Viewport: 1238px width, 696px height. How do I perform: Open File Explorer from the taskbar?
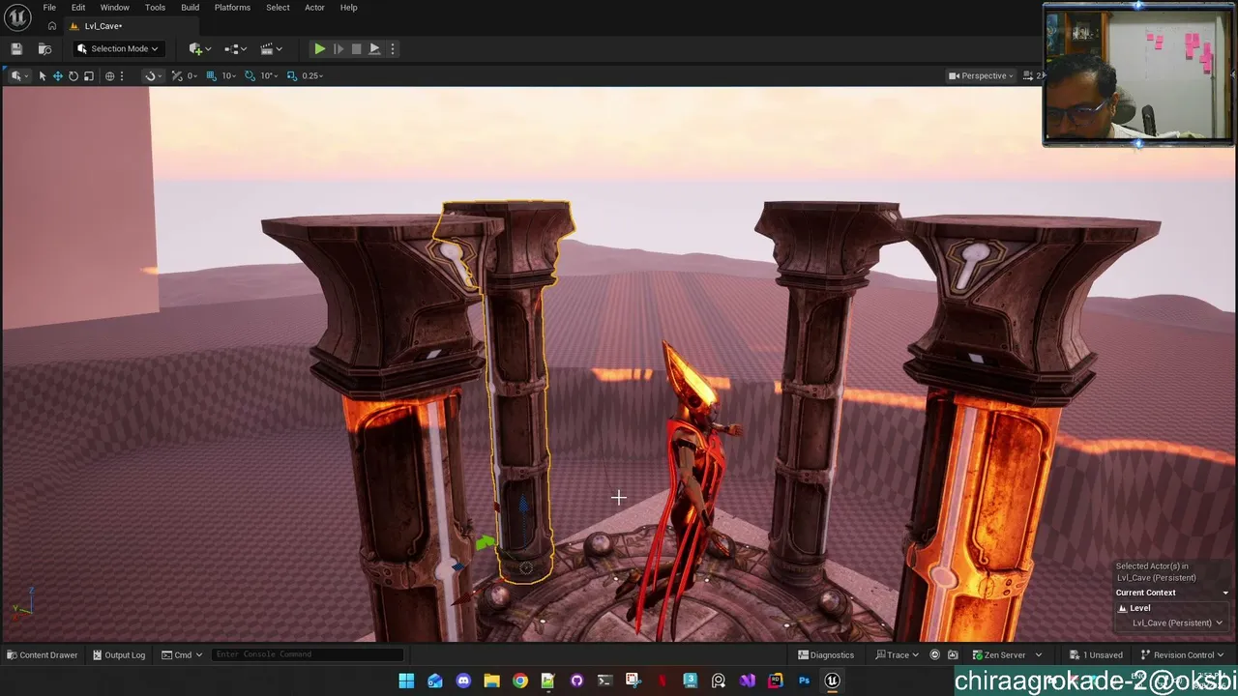click(x=491, y=681)
